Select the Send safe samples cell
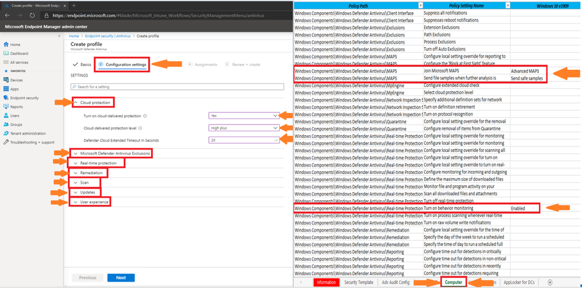This screenshot has width=582, height=288. [x=528, y=78]
